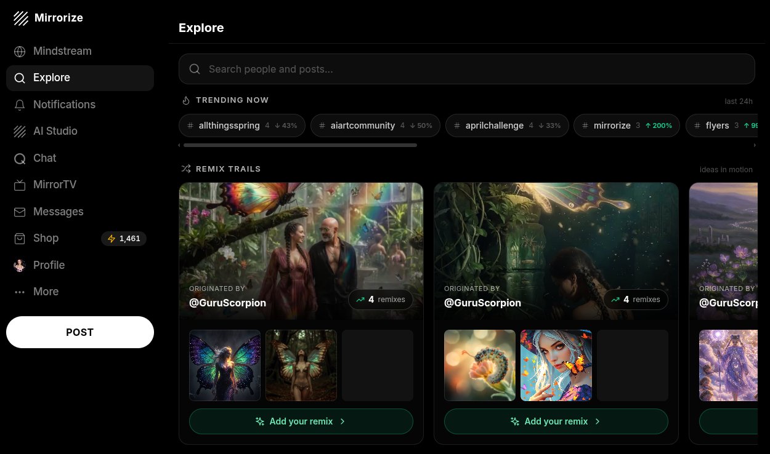Click @GuruScorpion on the second remix card

pos(482,303)
